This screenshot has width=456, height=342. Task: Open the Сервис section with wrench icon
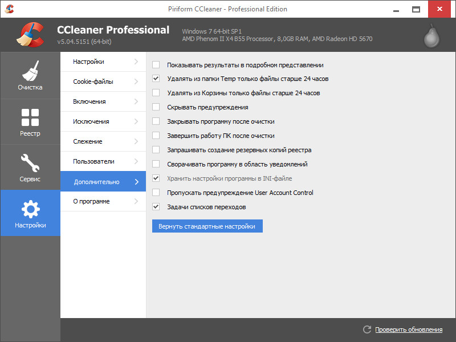tap(30, 167)
